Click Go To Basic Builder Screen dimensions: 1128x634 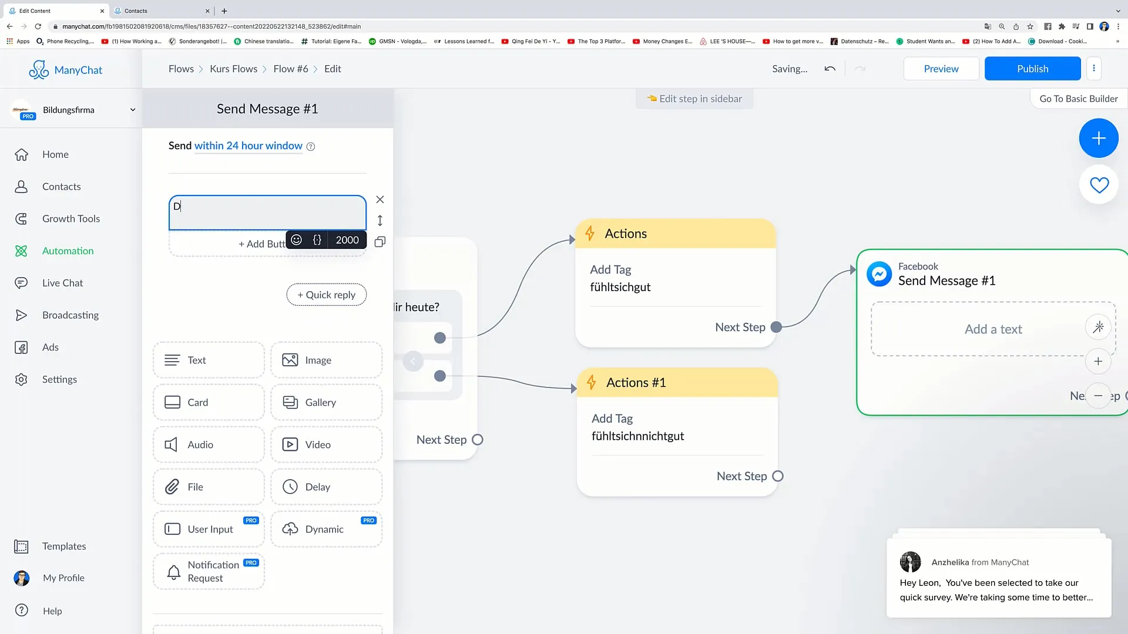point(1079,99)
